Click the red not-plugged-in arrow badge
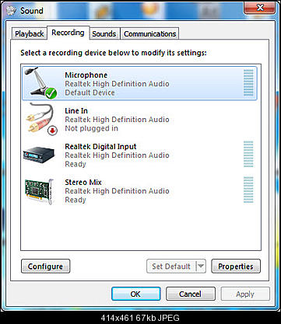This screenshot has width=281, height=324. pyautogui.click(x=52, y=131)
